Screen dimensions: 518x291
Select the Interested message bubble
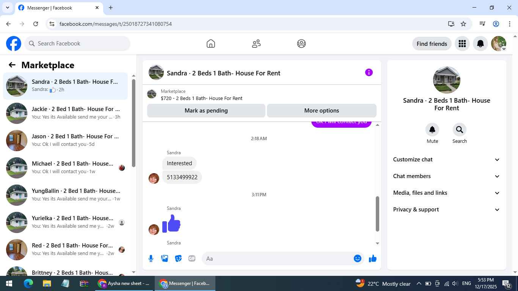pos(179,163)
